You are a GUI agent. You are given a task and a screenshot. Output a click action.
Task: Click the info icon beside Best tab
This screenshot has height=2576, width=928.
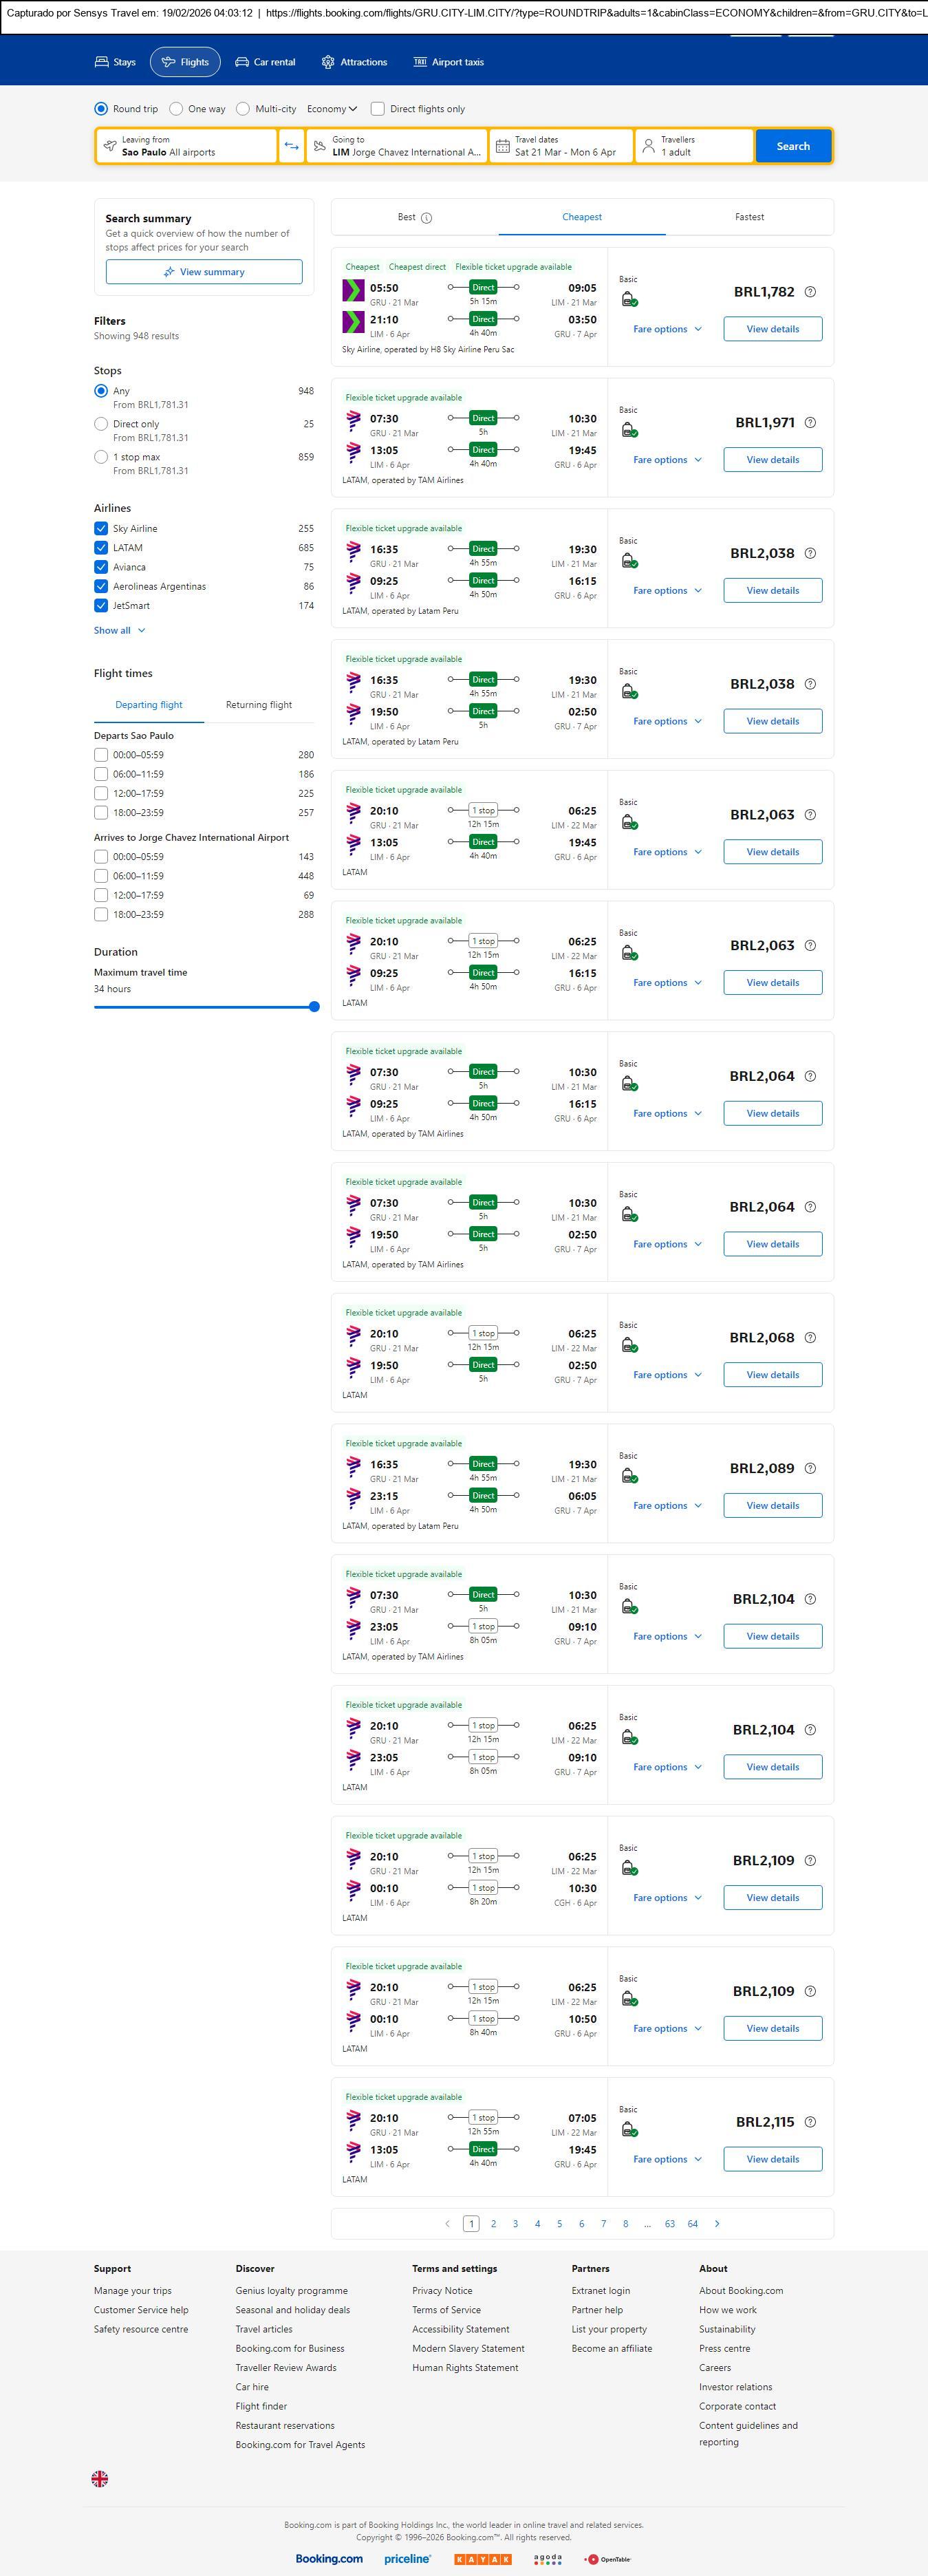click(x=427, y=218)
